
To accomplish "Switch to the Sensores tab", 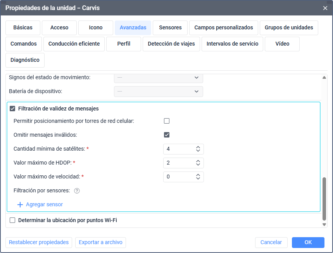I will pyautogui.click(x=170, y=28).
